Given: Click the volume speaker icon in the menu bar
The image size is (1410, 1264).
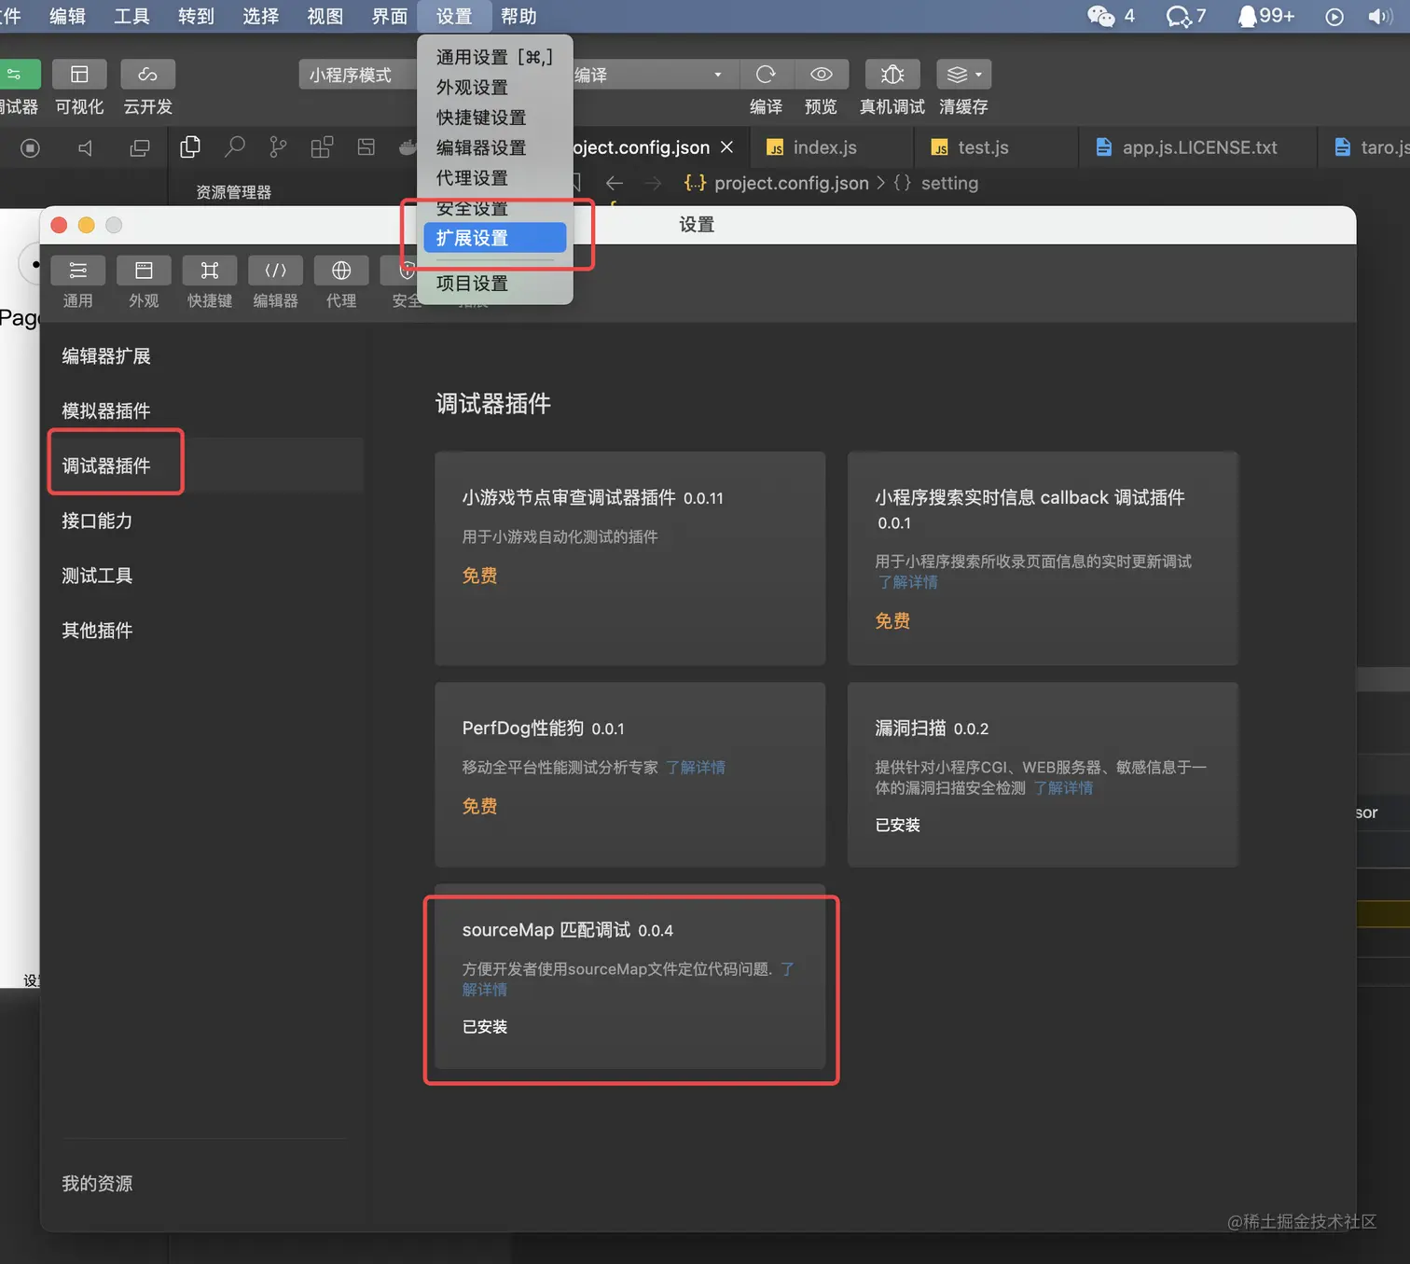Looking at the screenshot, I should pos(1380,17).
